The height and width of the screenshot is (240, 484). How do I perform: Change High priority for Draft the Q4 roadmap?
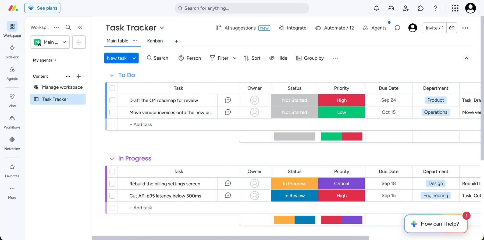[x=341, y=100]
